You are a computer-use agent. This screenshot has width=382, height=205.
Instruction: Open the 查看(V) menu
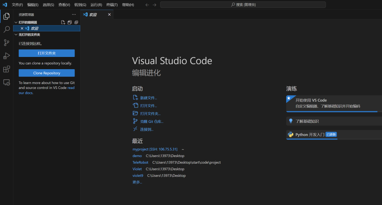64,5
